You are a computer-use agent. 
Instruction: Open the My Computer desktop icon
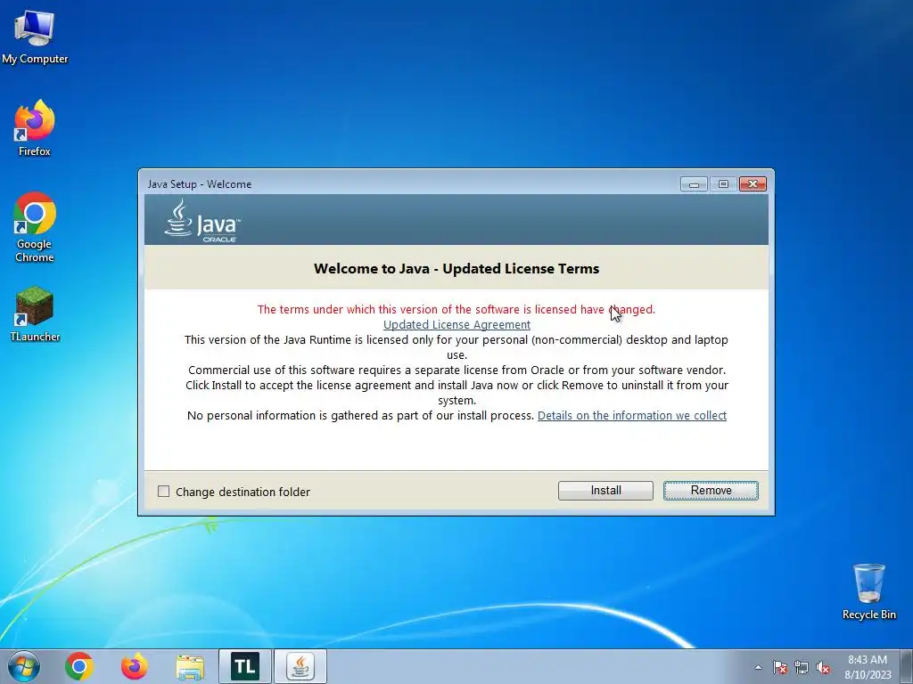(x=35, y=37)
